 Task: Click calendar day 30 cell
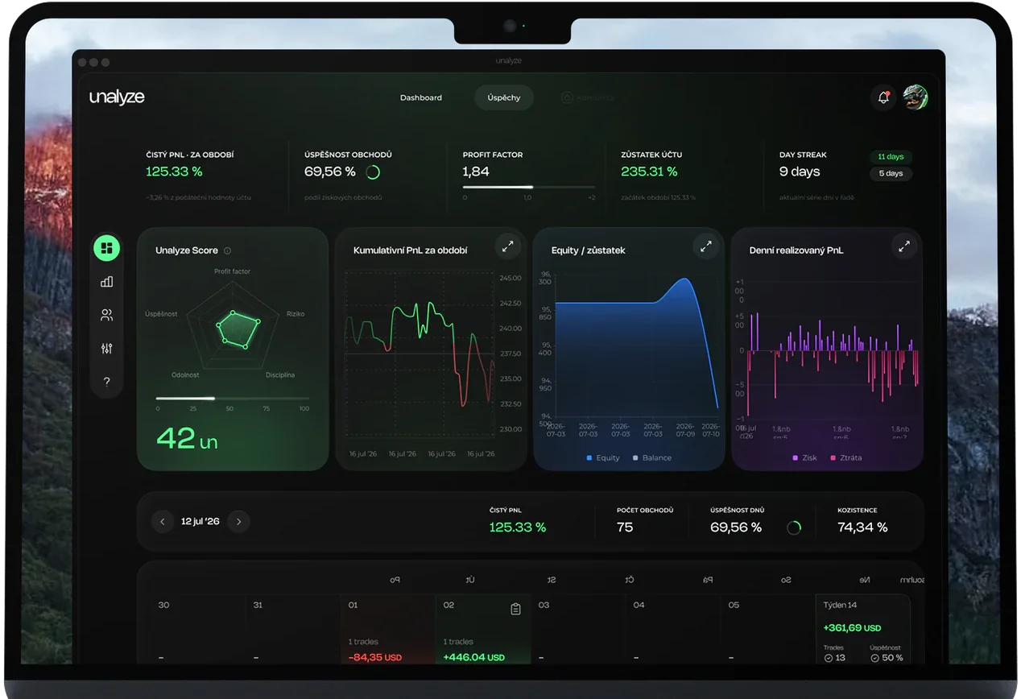[198, 630]
